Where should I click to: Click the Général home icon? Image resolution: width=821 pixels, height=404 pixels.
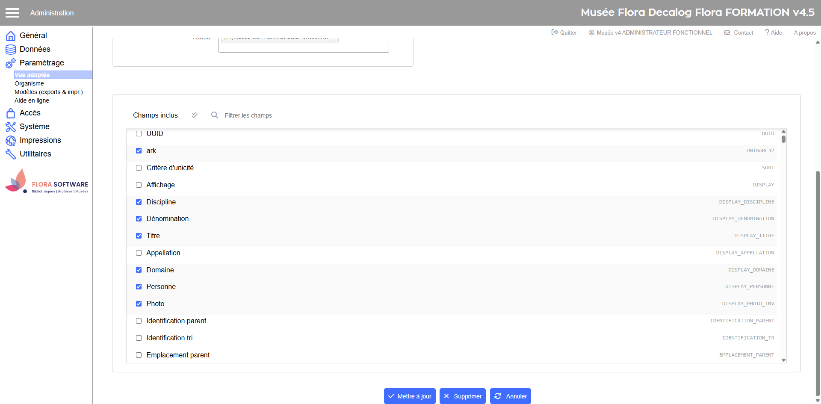coord(11,36)
